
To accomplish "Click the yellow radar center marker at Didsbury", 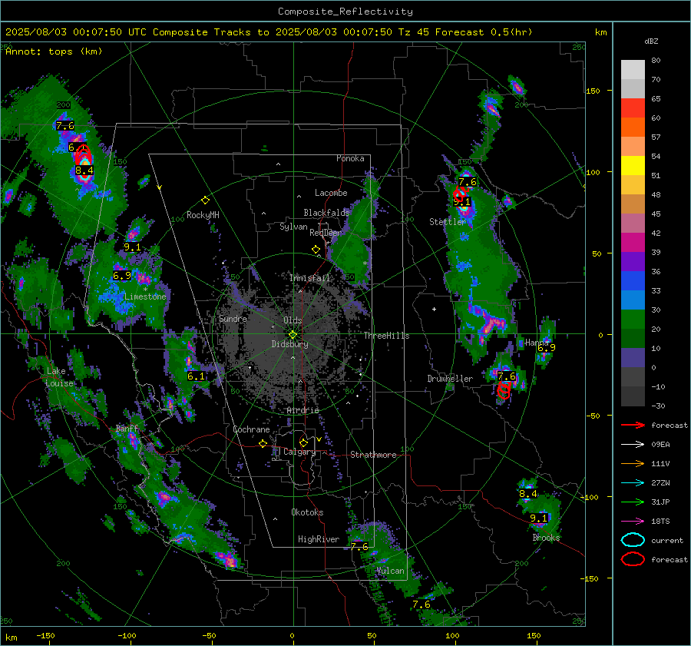I will pyautogui.click(x=293, y=335).
